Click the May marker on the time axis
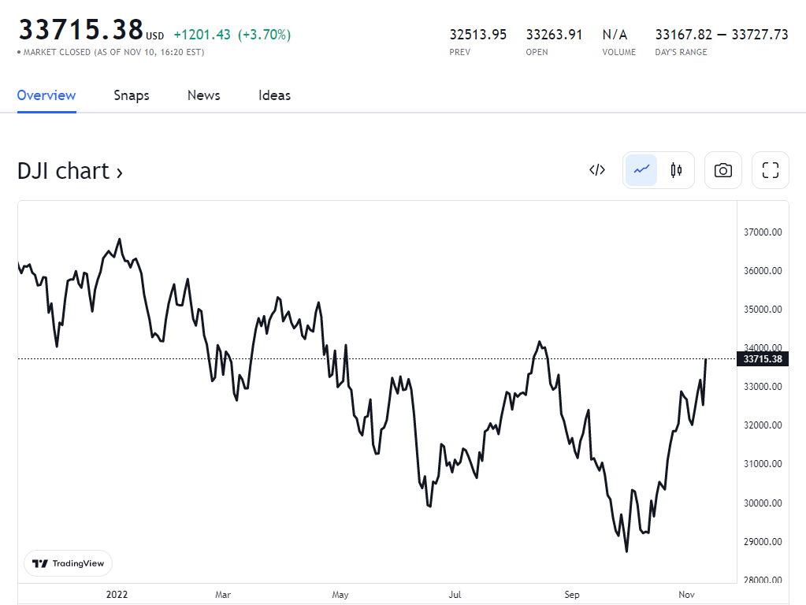806x605 pixels. 340,595
